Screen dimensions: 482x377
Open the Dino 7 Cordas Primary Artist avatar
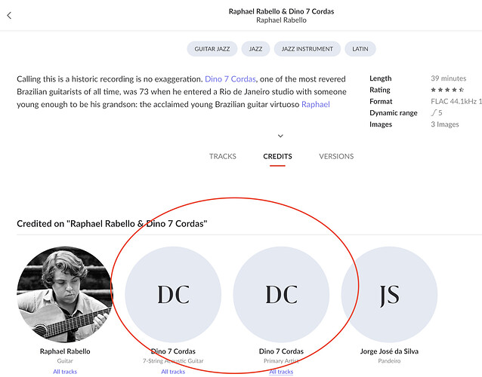pos(281,295)
